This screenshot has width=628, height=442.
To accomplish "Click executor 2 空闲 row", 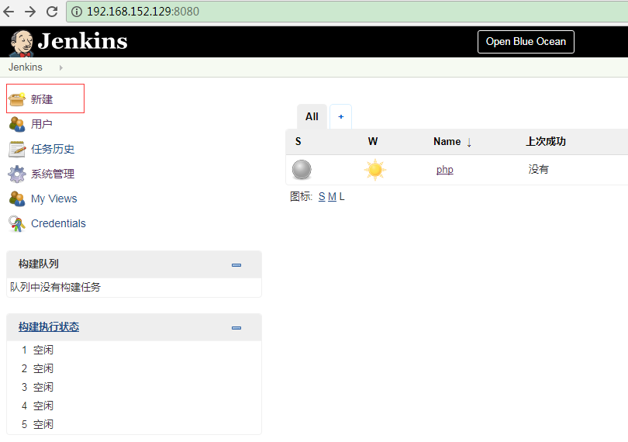I will point(134,368).
